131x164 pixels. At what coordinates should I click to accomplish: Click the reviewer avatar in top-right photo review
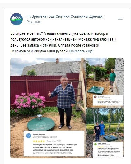pos(96,97)
